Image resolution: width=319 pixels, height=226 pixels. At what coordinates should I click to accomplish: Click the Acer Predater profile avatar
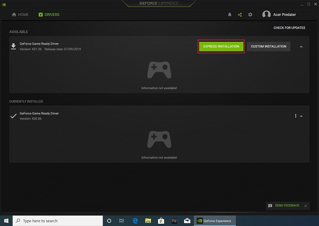[x=266, y=15]
